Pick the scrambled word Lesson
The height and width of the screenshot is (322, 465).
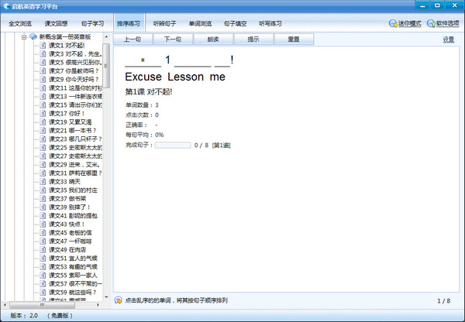click(186, 77)
